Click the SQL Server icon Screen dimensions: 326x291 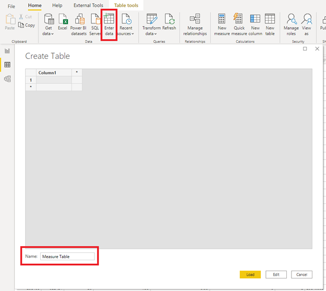[95, 20]
